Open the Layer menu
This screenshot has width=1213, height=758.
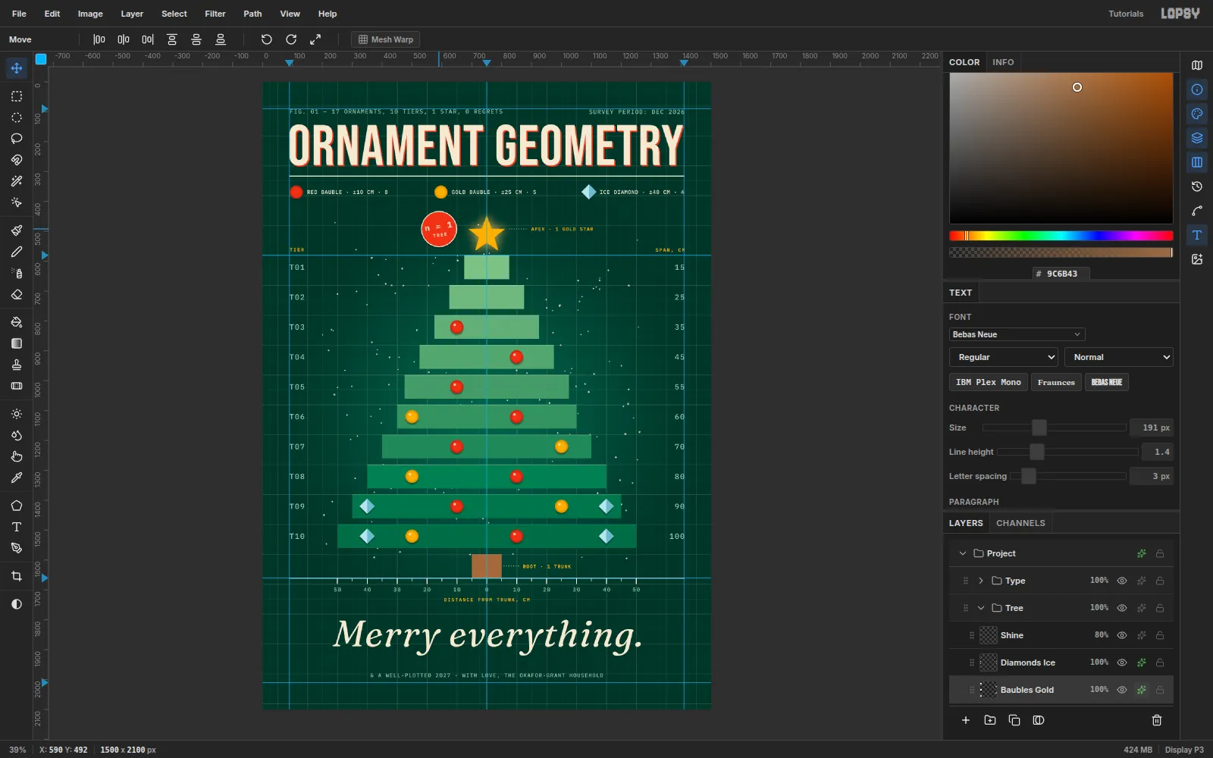[132, 14]
